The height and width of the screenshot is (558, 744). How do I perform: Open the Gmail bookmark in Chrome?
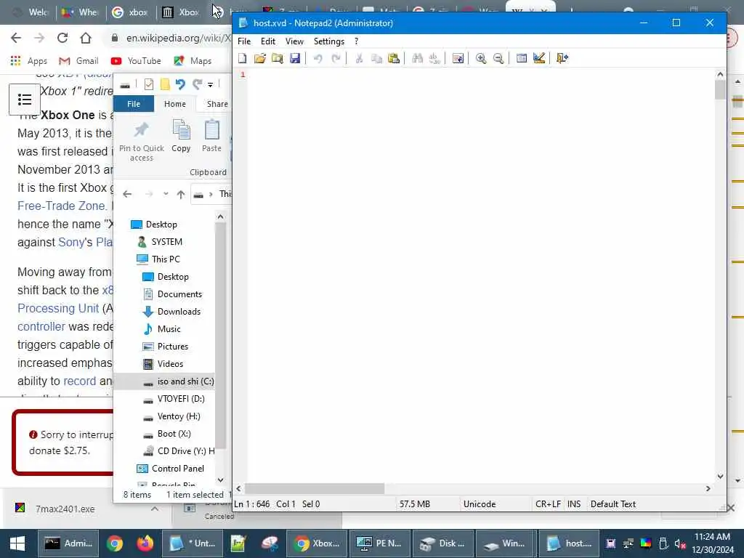(x=78, y=61)
